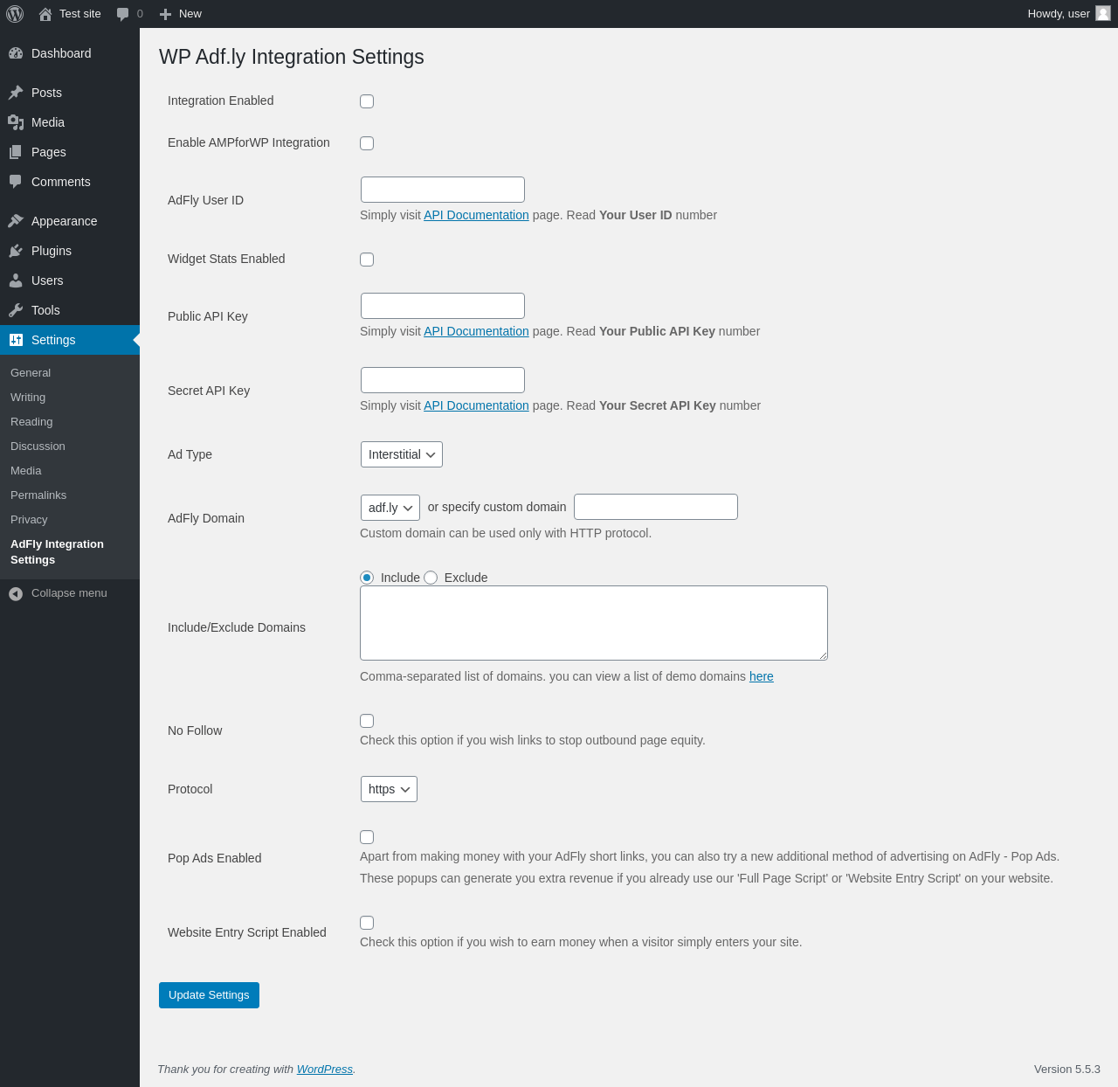Click the Pages icon in sidebar
Screen dimensions: 1118x1087
[x=16, y=152]
